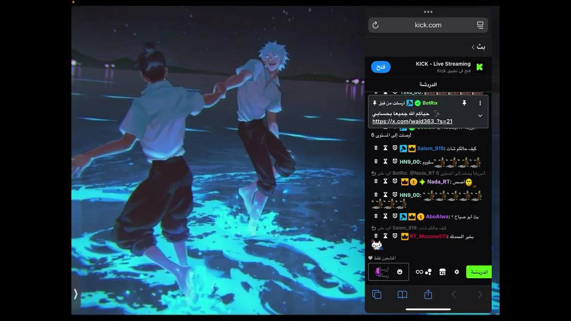Screen dimensions: 571x321
Task: Click the anime beach artwork
Action: coord(218,160)
